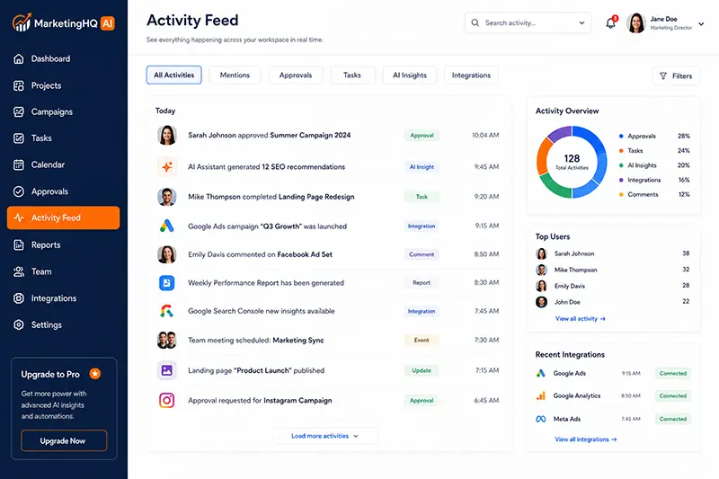Screen dimensions: 719x479
Task: Click the sidebar Integrations icon
Action: [18, 298]
